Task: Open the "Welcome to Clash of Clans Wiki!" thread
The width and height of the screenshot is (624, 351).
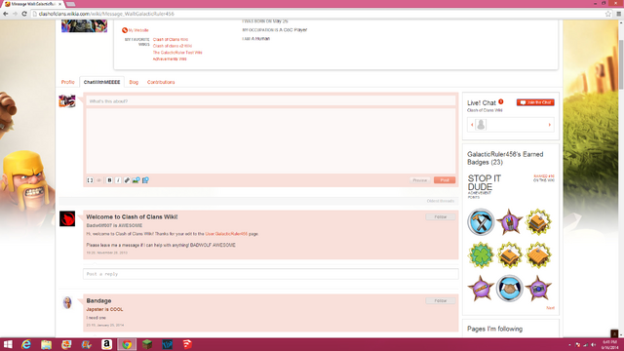Action: (133, 216)
